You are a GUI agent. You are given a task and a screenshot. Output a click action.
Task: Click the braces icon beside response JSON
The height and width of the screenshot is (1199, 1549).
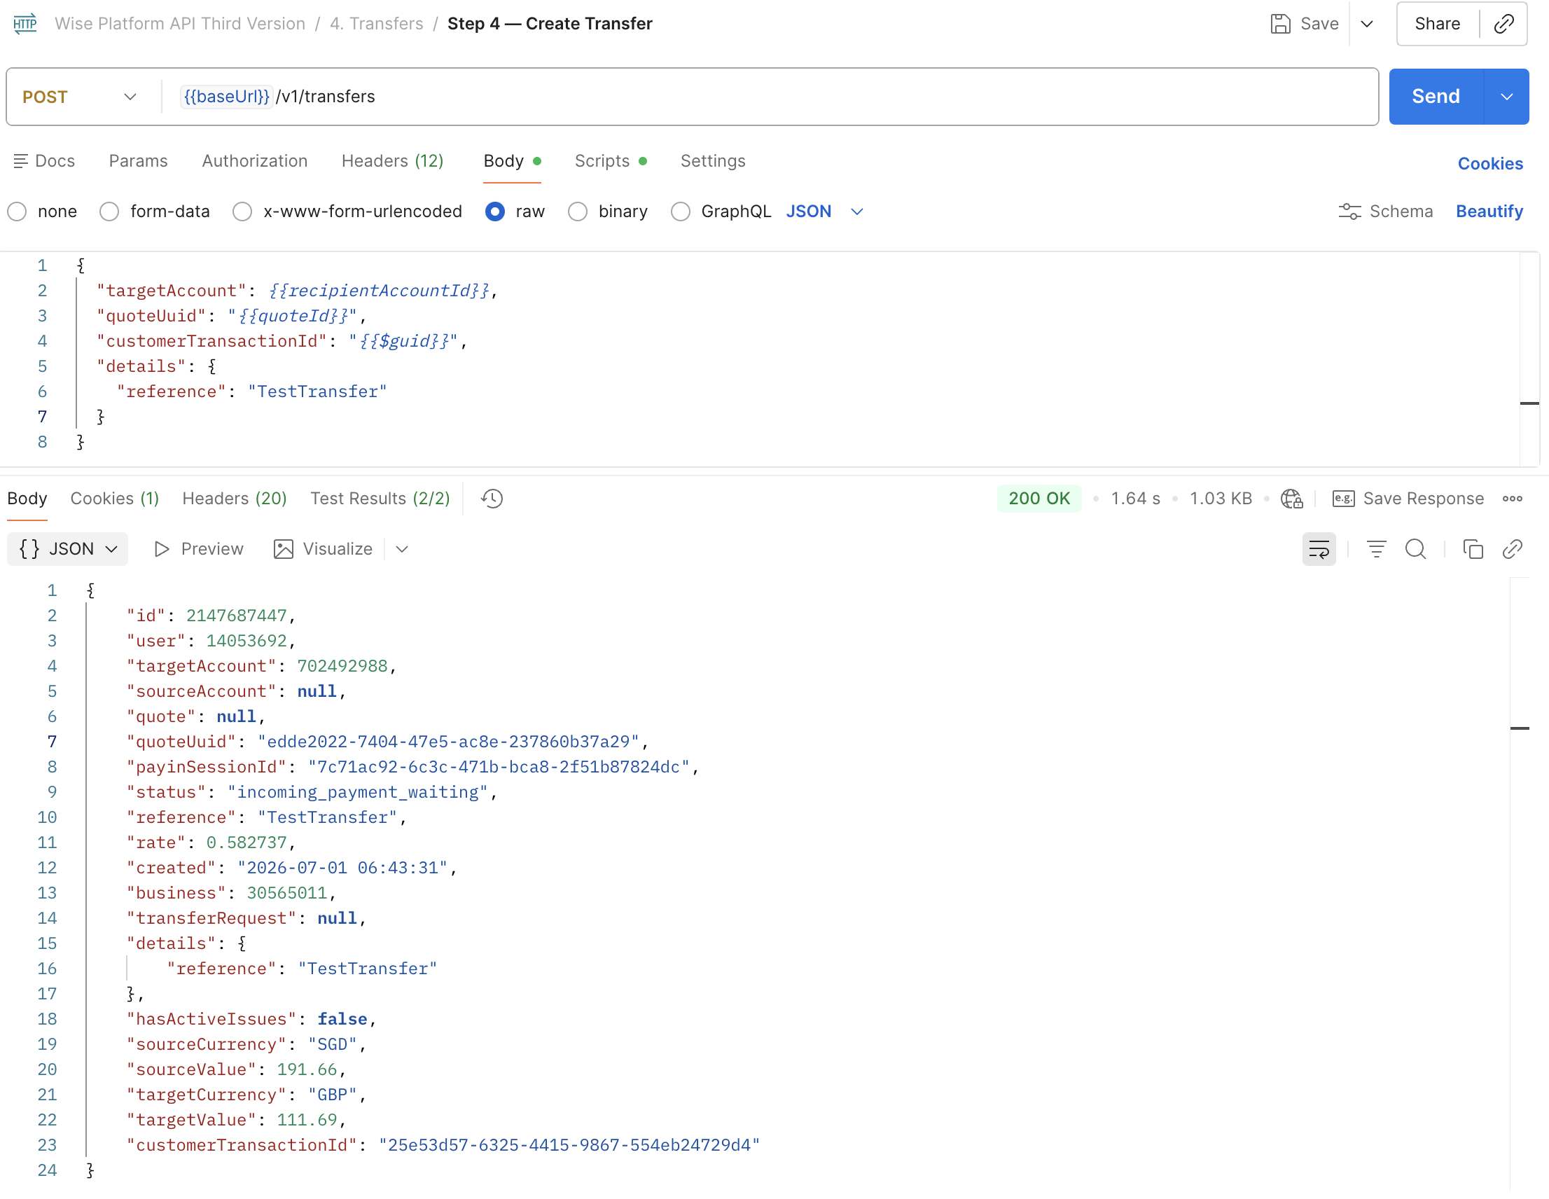tap(29, 549)
